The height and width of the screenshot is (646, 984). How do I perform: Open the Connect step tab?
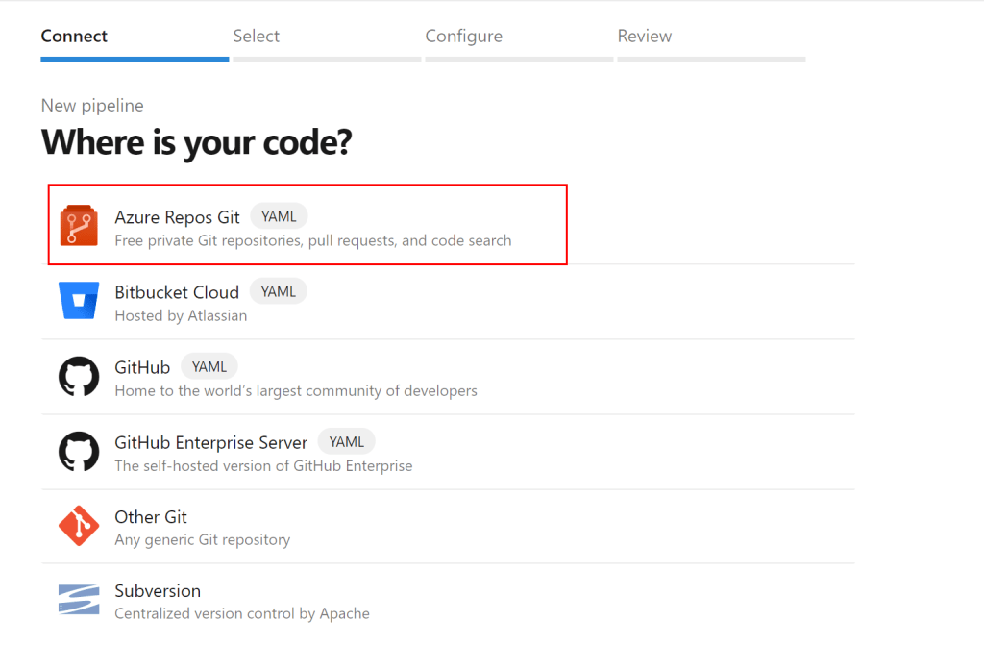click(75, 37)
